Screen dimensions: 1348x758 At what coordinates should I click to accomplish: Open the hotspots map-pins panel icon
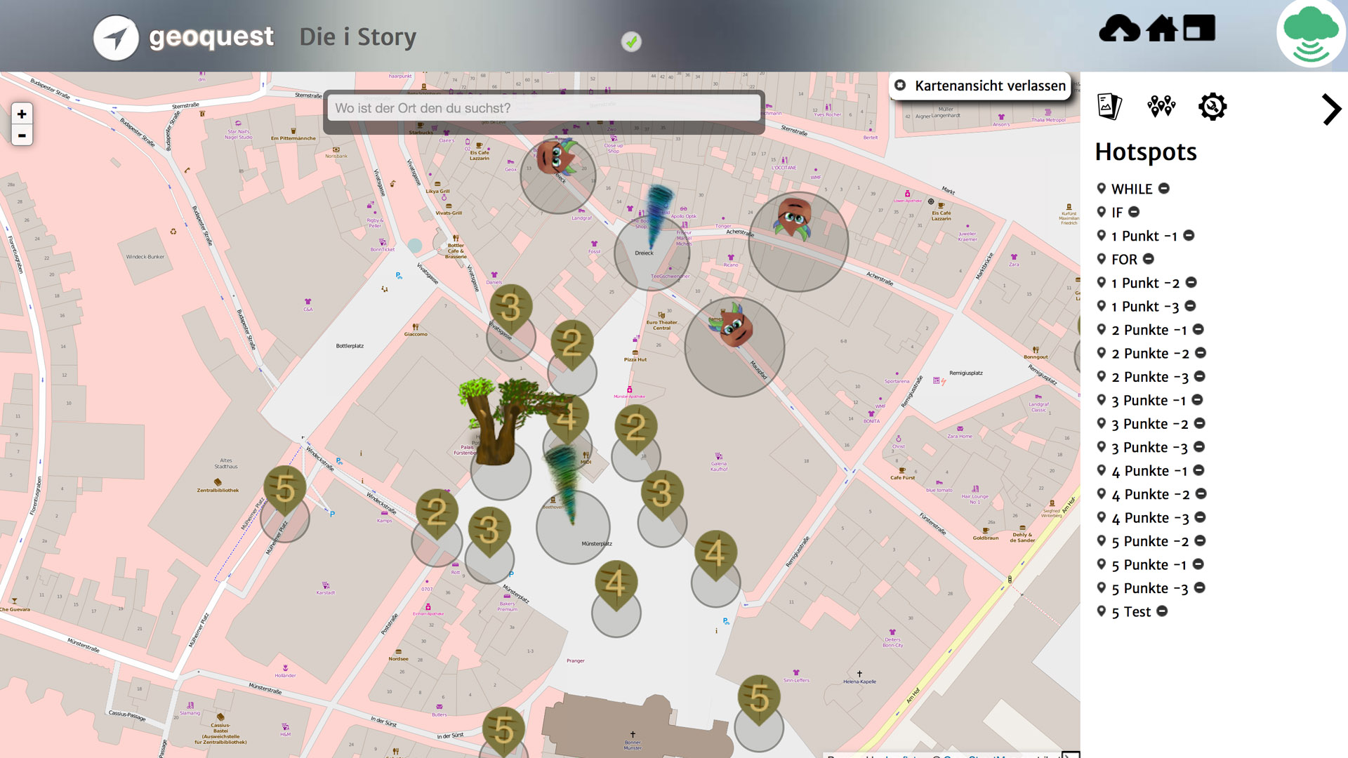click(x=1161, y=107)
